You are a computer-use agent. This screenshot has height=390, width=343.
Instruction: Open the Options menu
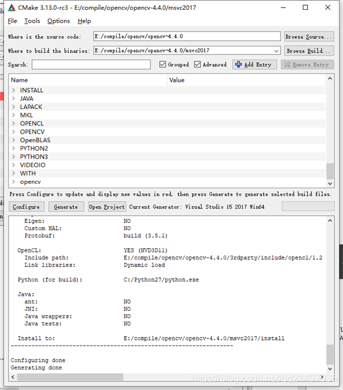[x=58, y=21]
